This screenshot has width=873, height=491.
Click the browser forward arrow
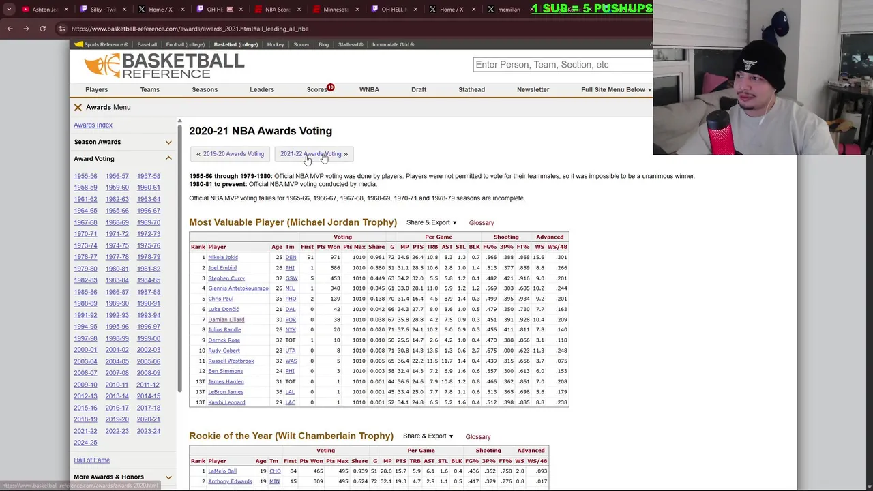(26, 29)
